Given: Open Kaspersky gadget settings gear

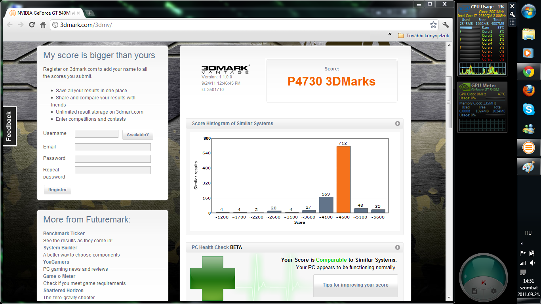Looking at the screenshot, I should (x=493, y=291).
